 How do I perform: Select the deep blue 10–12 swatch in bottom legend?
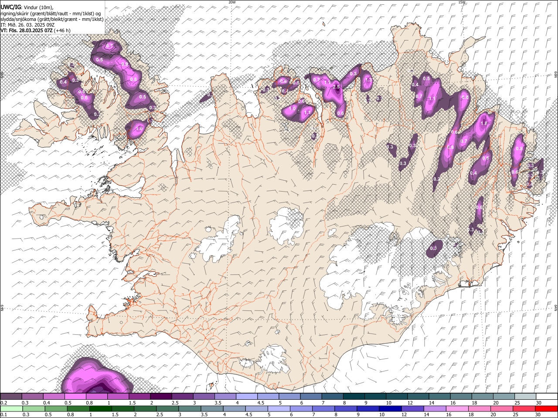390,409
